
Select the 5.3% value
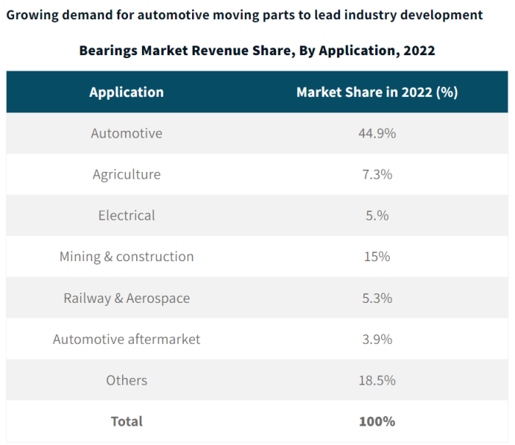click(x=377, y=298)
